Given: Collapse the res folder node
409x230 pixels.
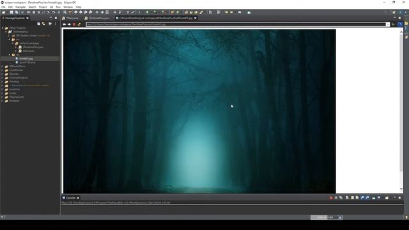Looking at the screenshot, I should click(x=10, y=55).
